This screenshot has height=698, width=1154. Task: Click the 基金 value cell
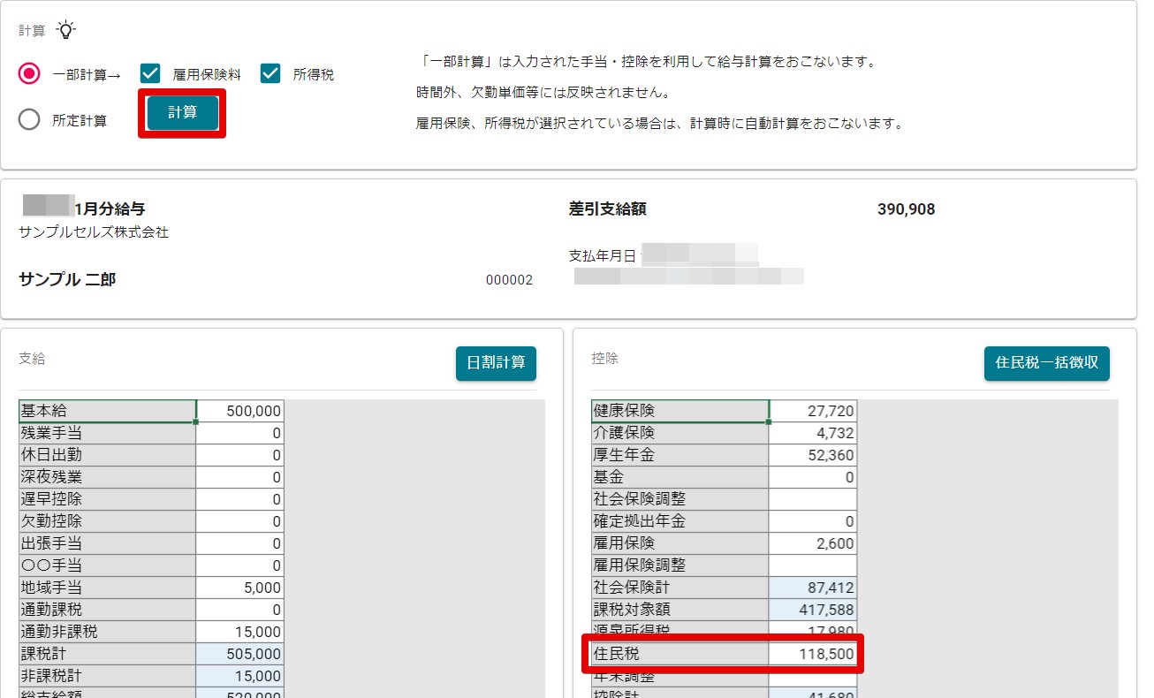(x=813, y=477)
